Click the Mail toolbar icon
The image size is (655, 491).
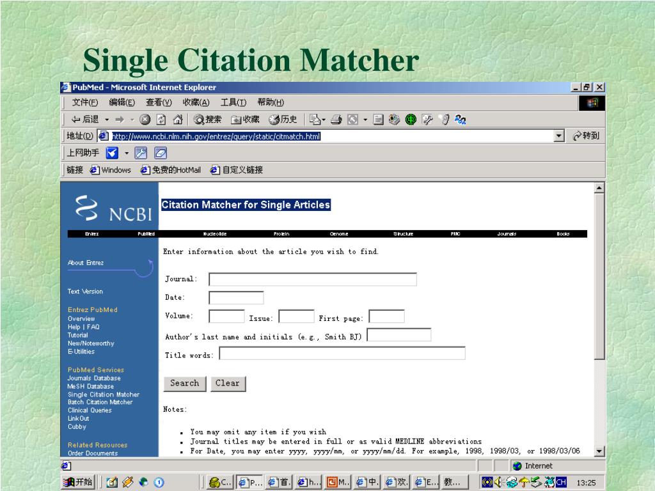click(314, 120)
